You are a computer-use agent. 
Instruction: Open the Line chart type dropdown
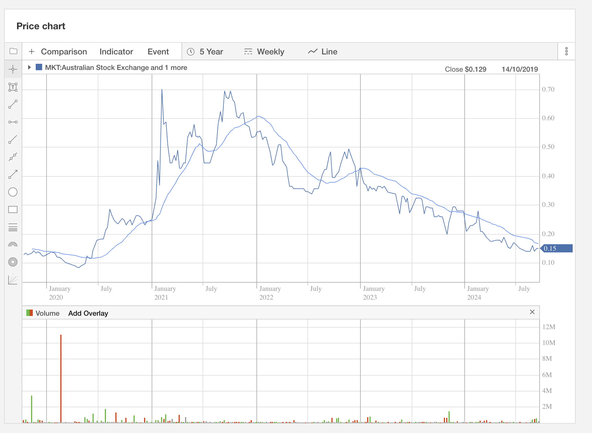(323, 52)
